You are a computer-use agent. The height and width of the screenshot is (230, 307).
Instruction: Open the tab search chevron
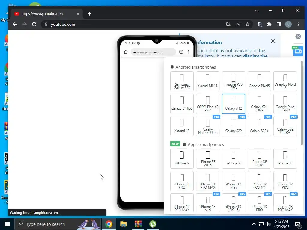point(256,10)
